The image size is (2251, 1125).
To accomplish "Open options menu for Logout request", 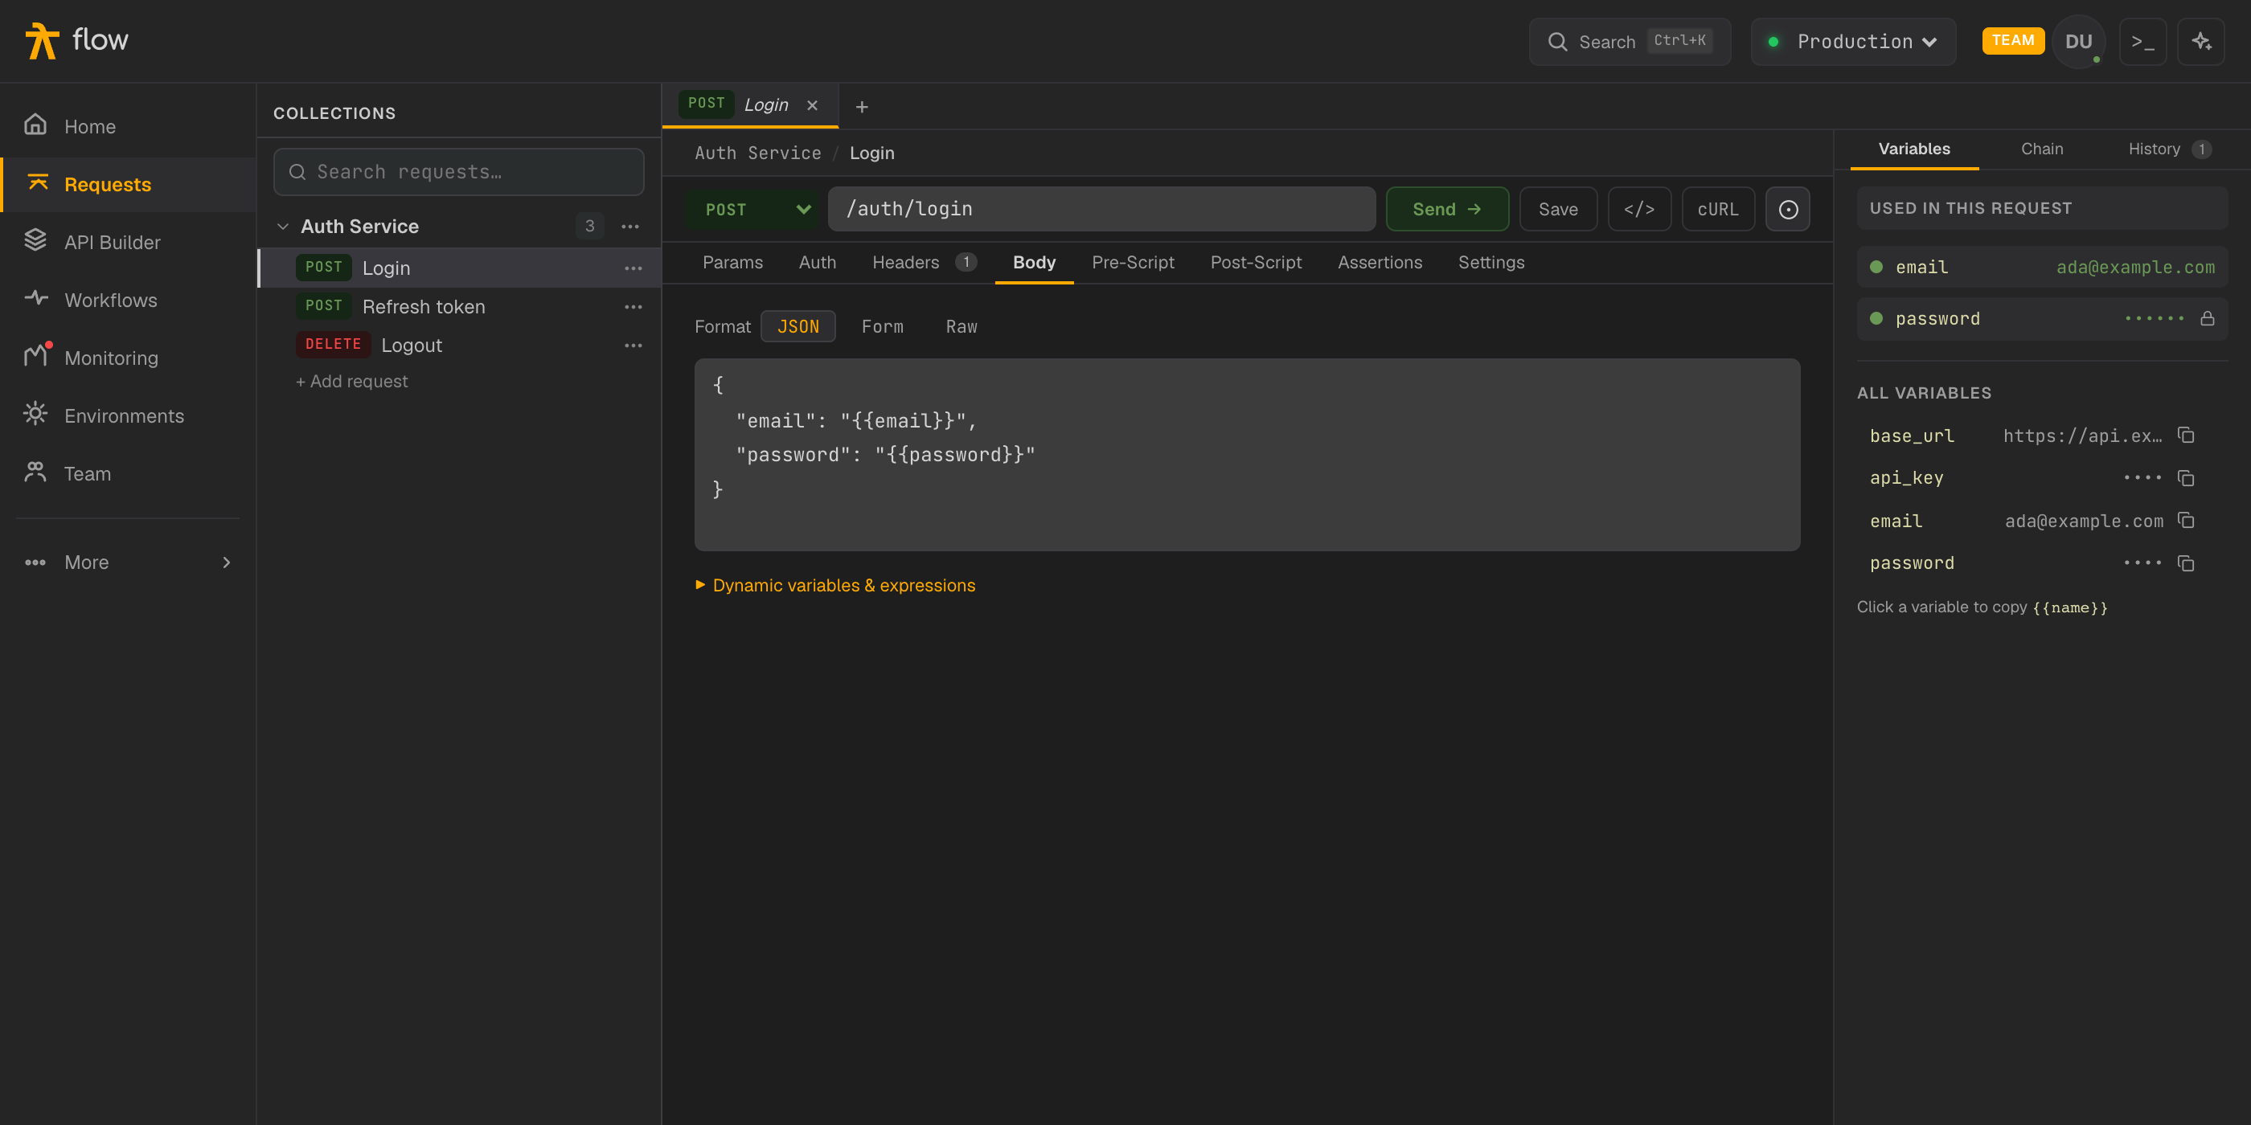I will (x=633, y=345).
